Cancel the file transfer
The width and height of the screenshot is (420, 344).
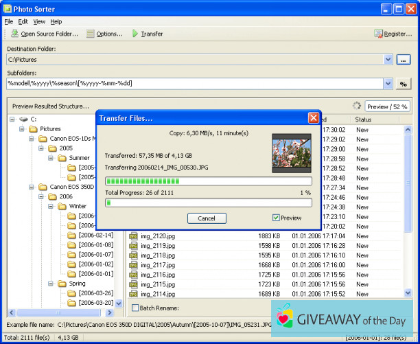coord(207,218)
